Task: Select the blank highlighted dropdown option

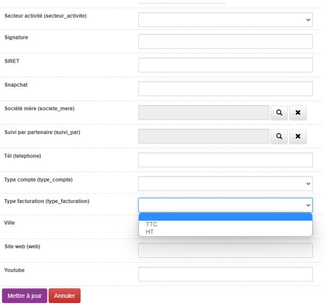Action: pyautogui.click(x=225, y=217)
